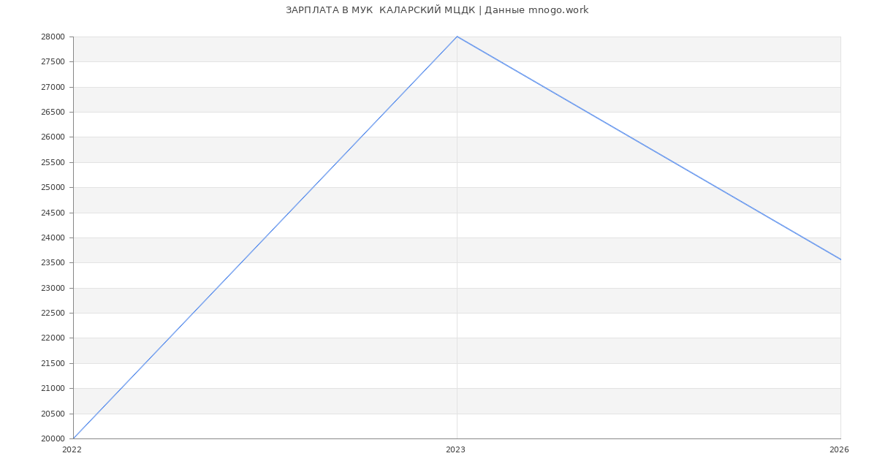The width and height of the screenshot is (877, 475).
Task: Click the 24000 y-axis label
Action: 53,237
